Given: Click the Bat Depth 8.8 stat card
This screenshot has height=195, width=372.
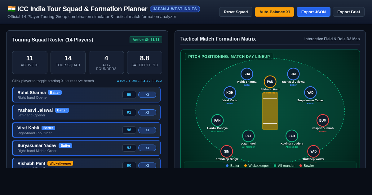Looking at the screenshot, I should point(144,63).
